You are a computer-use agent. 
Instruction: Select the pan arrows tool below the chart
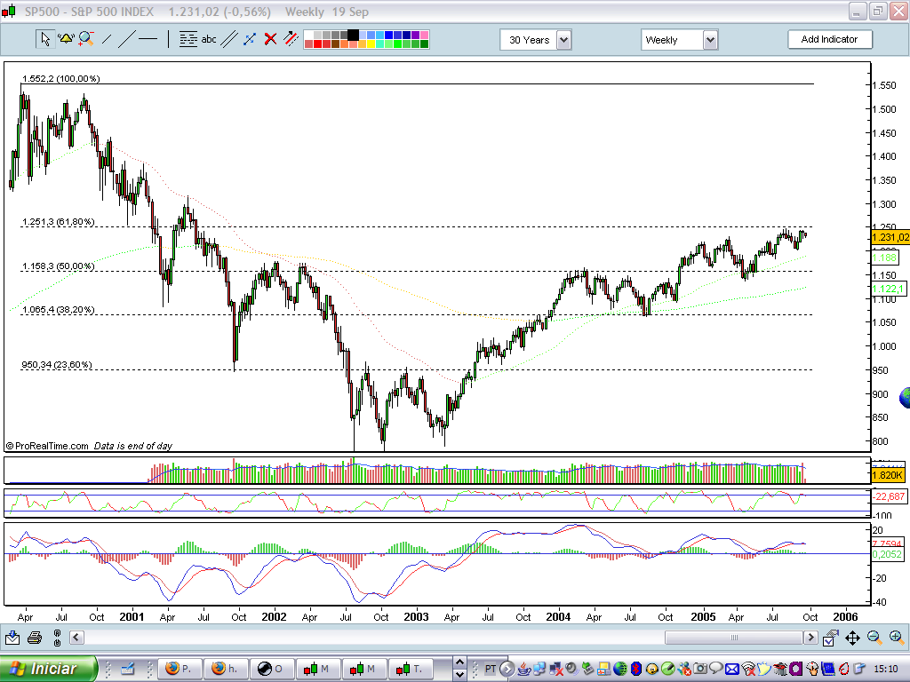point(852,638)
